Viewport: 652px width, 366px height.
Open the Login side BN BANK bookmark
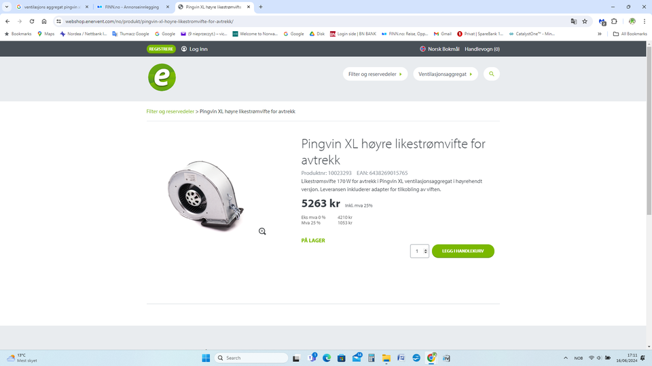tap(353, 34)
